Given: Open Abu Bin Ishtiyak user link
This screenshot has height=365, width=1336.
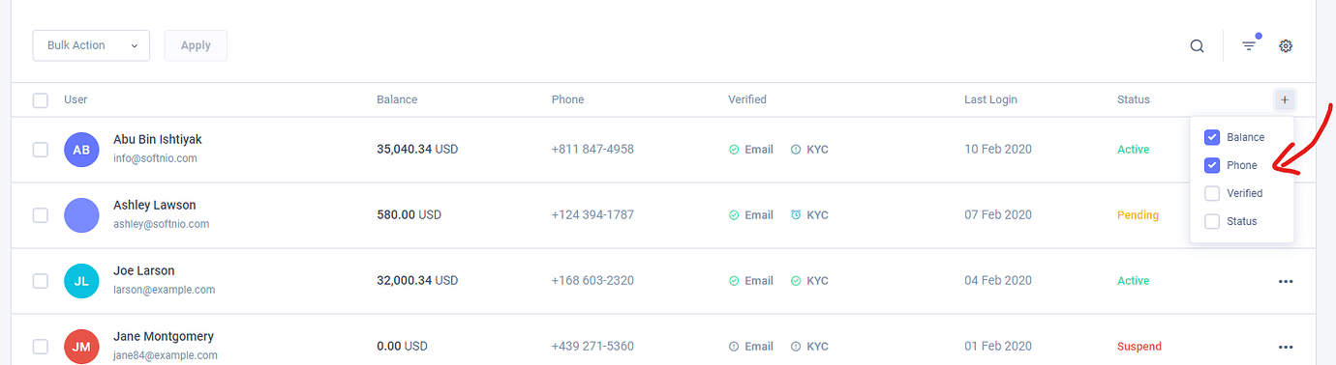Looking at the screenshot, I should click(x=158, y=139).
